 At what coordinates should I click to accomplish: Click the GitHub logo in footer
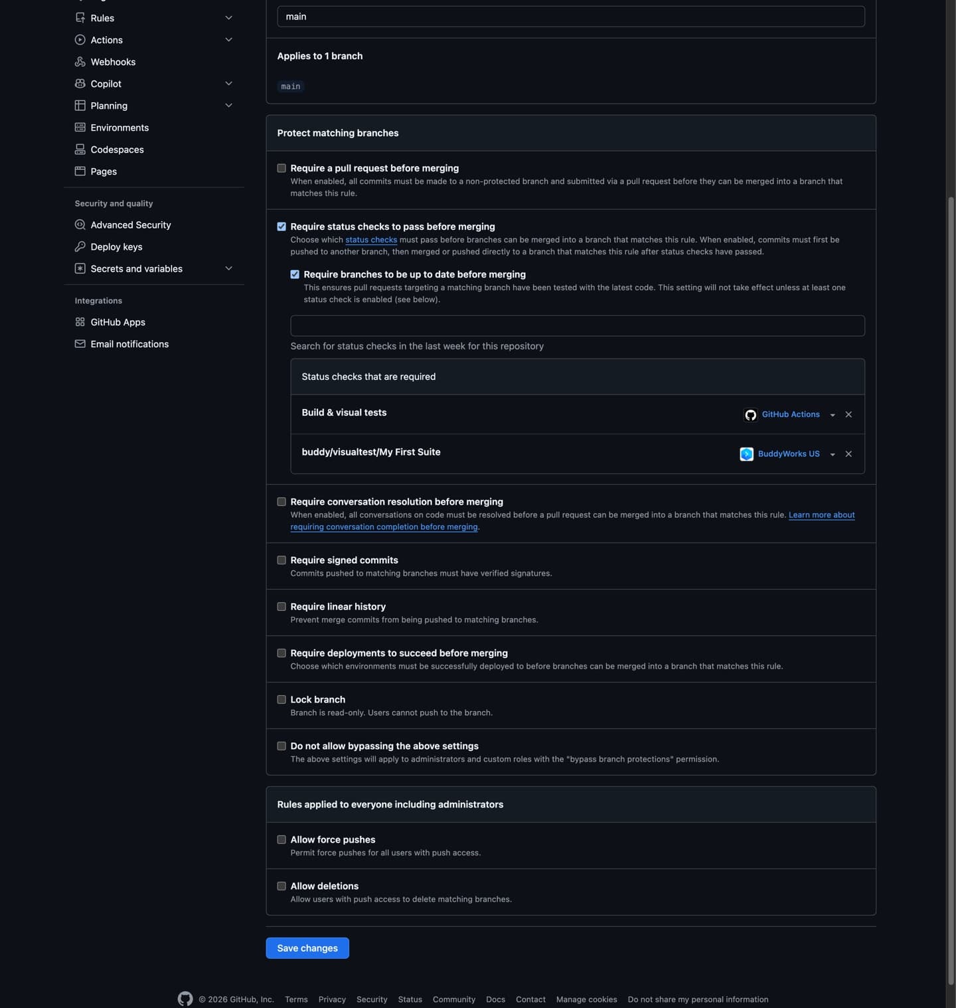click(185, 999)
